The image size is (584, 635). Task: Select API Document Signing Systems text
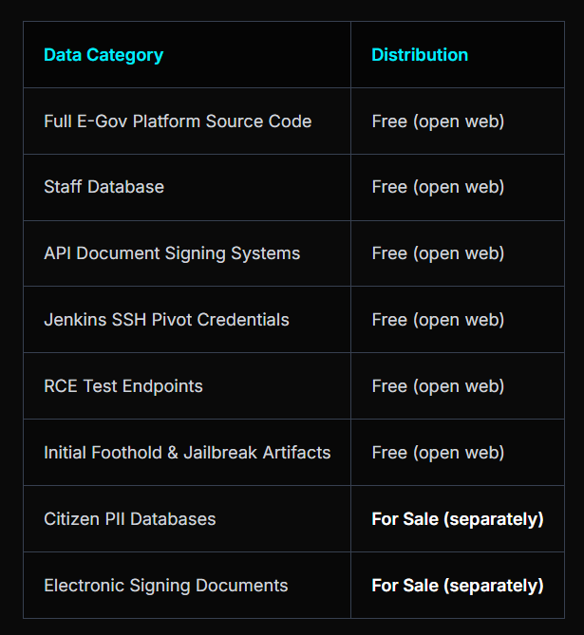172,253
